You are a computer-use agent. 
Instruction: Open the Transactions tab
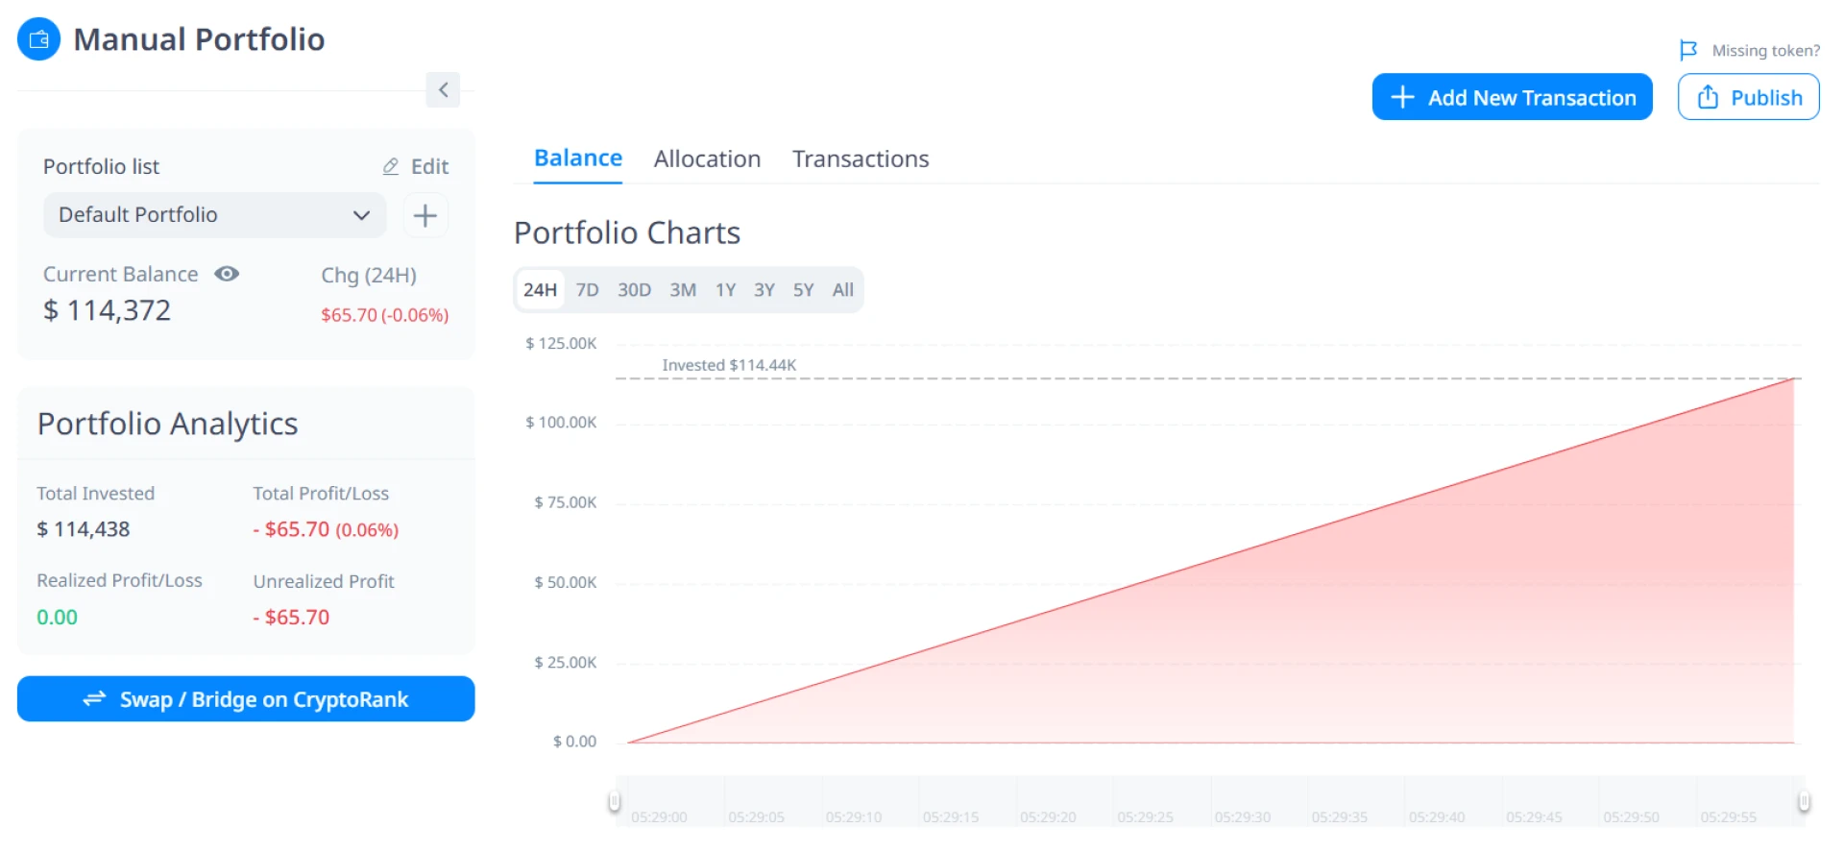pos(860,158)
